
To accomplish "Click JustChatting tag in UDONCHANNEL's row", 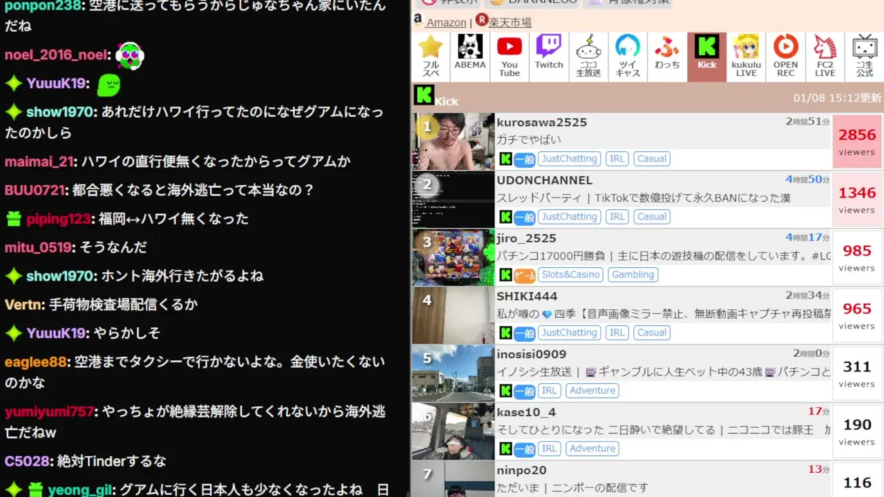I will (x=569, y=217).
